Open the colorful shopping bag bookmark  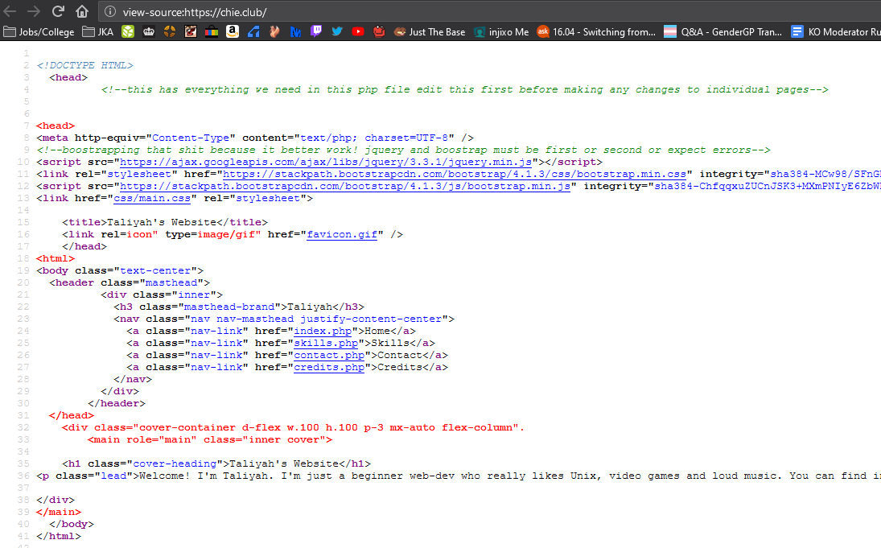click(212, 32)
